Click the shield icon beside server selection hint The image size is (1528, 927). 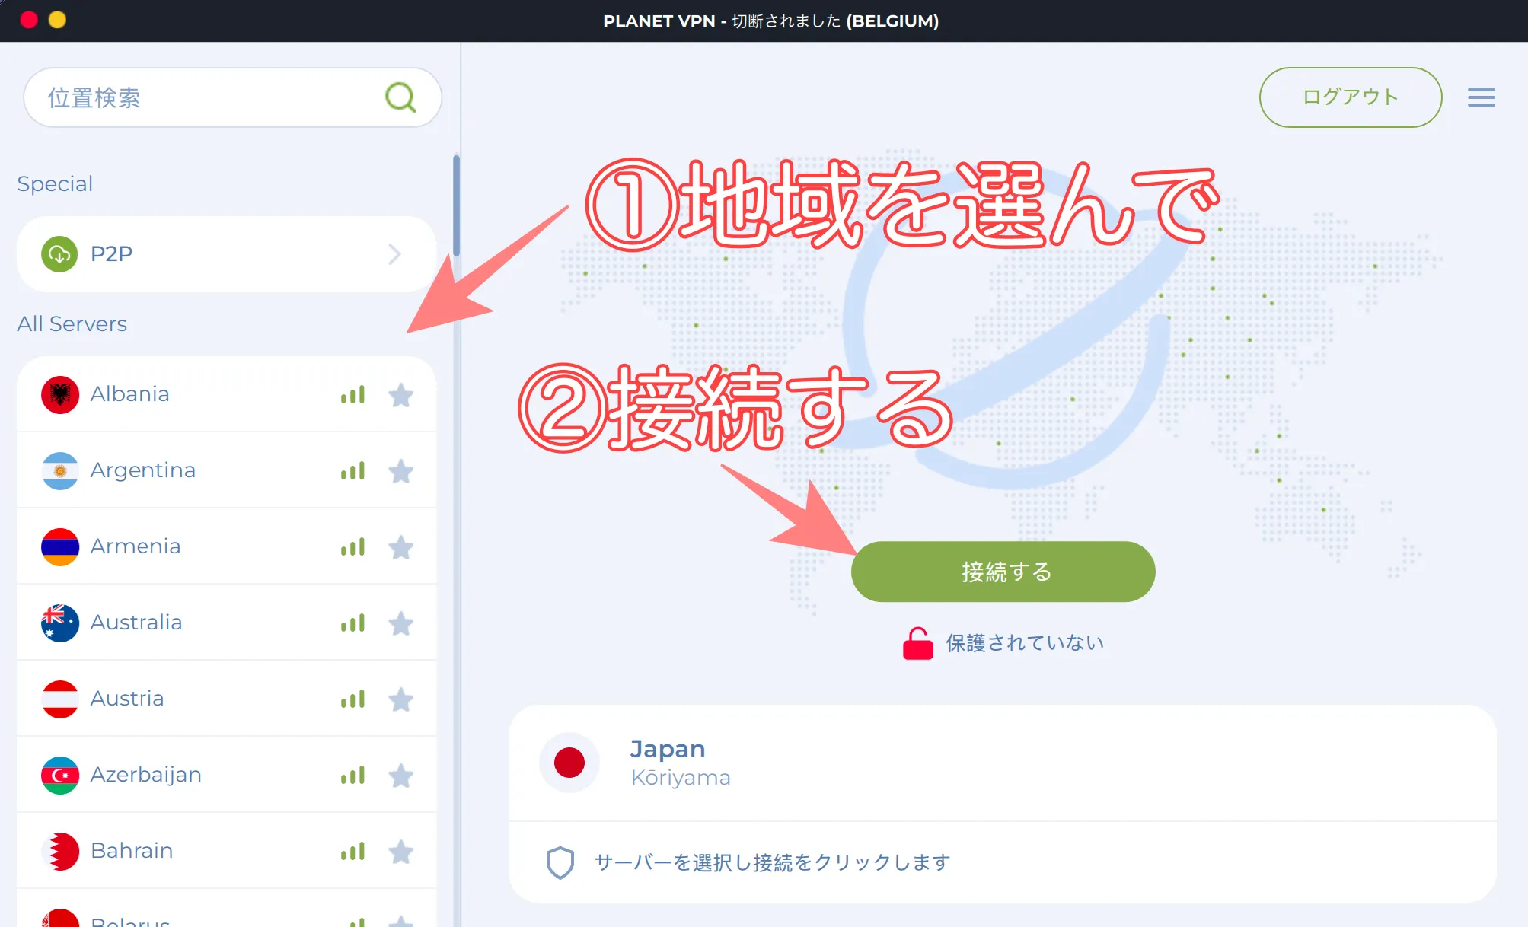tap(560, 862)
